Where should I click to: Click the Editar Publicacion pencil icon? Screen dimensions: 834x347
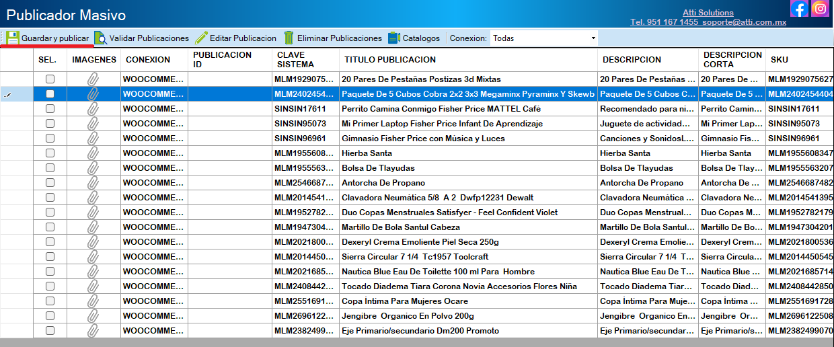[x=201, y=38]
